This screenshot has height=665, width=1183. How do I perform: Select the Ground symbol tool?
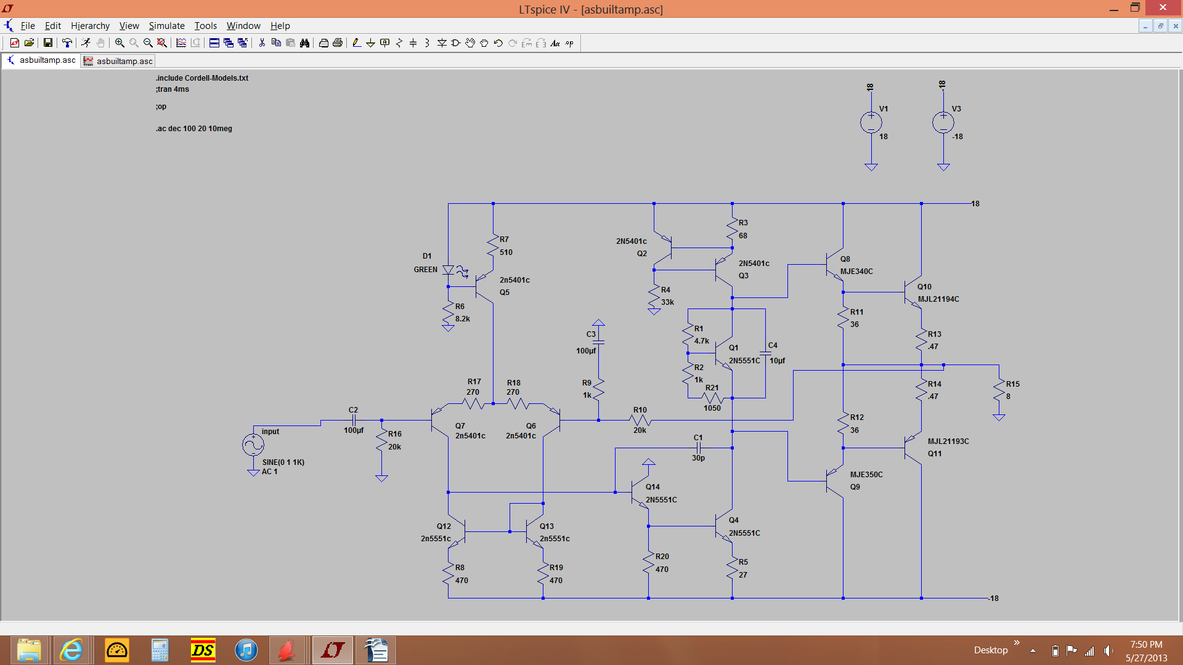[x=370, y=42]
